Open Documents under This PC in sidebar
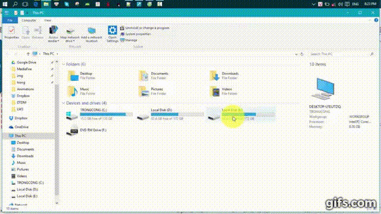 25,149
